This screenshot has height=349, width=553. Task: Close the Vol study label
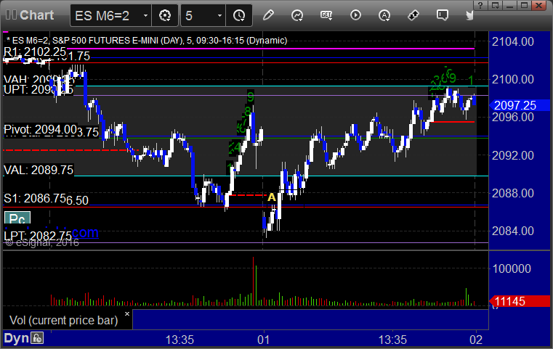coord(127,313)
